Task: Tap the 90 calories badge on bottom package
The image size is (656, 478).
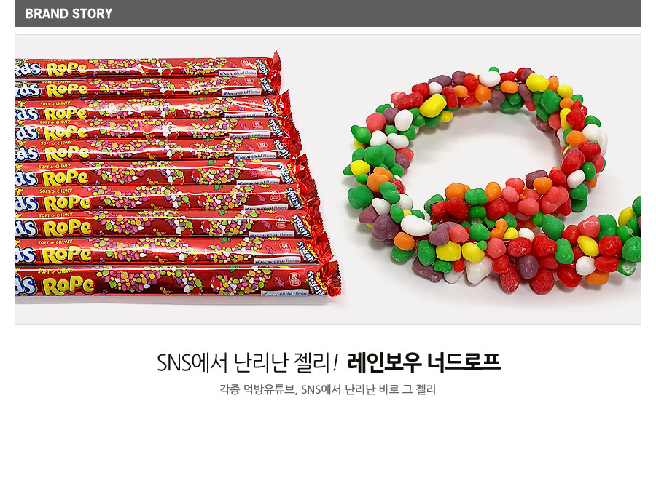Action: (294, 279)
